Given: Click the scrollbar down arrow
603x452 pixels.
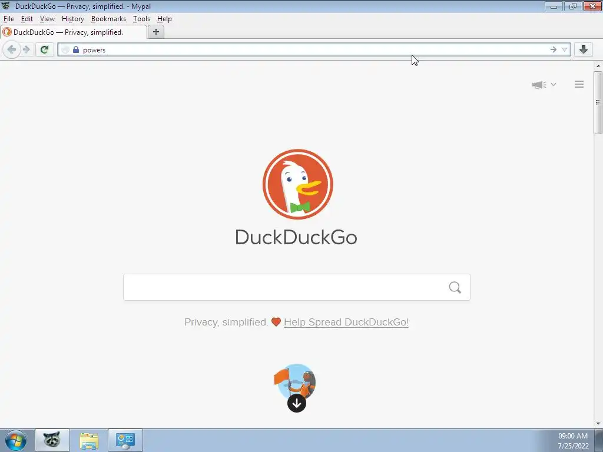Looking at the screenshot, I should coord(598,424).
